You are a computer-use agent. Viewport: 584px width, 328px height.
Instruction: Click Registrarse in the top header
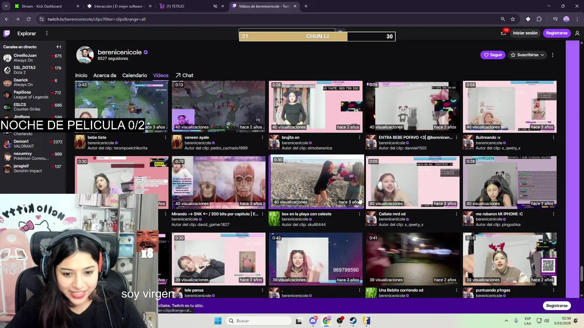tap(557, 33)
